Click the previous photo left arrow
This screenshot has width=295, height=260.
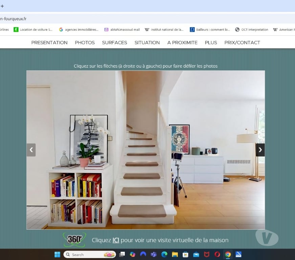[x=31, y=150]
